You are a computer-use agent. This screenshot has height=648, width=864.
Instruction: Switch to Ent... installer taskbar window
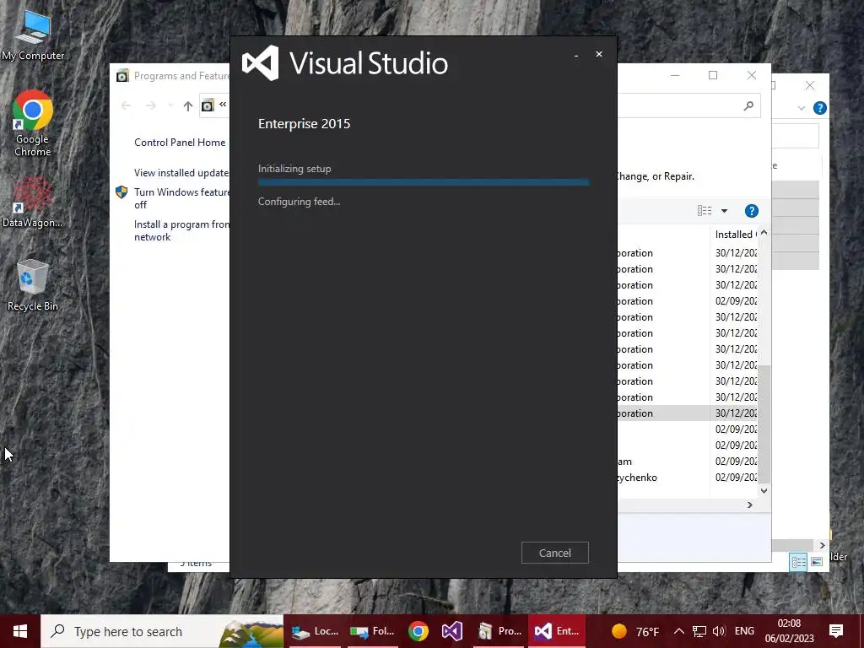pyautogui.click(x=557, y=631)
